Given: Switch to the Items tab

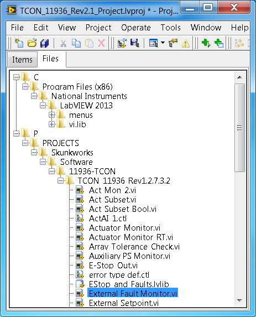Looking at the screenshot, I should [x=22, y=59].
